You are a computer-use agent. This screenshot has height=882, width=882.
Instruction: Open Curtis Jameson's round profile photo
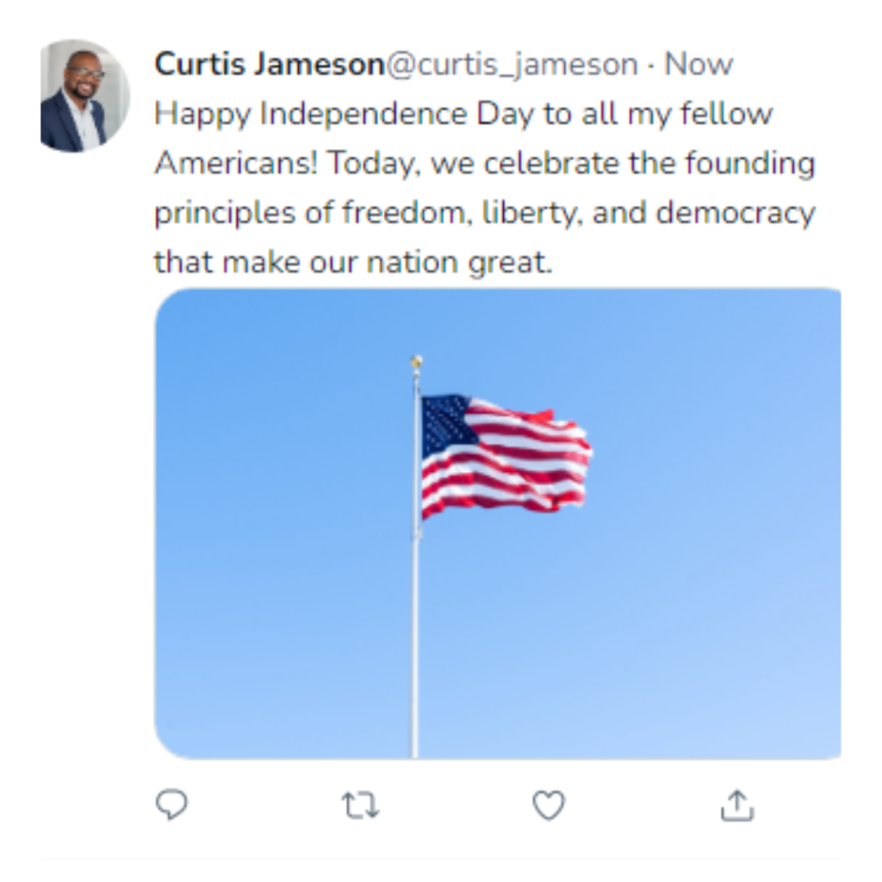[84, 96]
